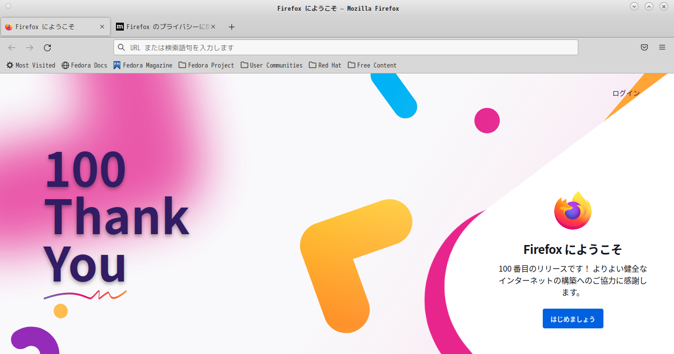The height and width of the screenshot is (354, 674).
Task: Expand Free Content bookmark folder
Action: point(372,65)
